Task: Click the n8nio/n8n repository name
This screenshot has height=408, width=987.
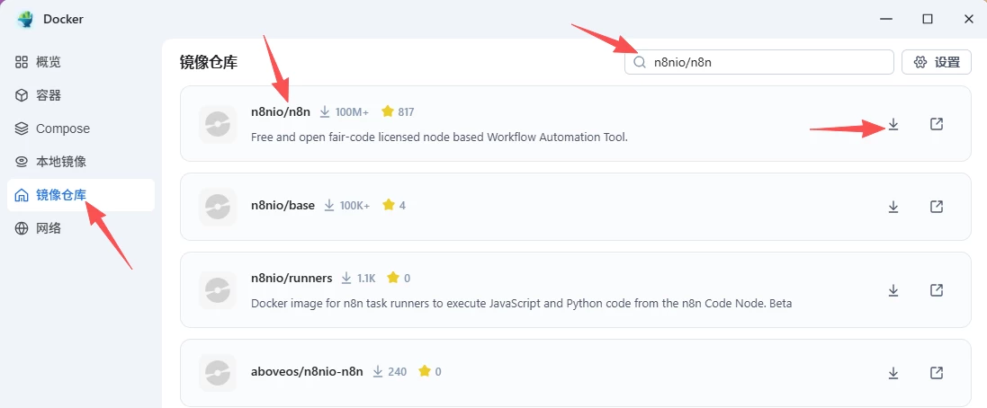Action: [x=281, y=111]
